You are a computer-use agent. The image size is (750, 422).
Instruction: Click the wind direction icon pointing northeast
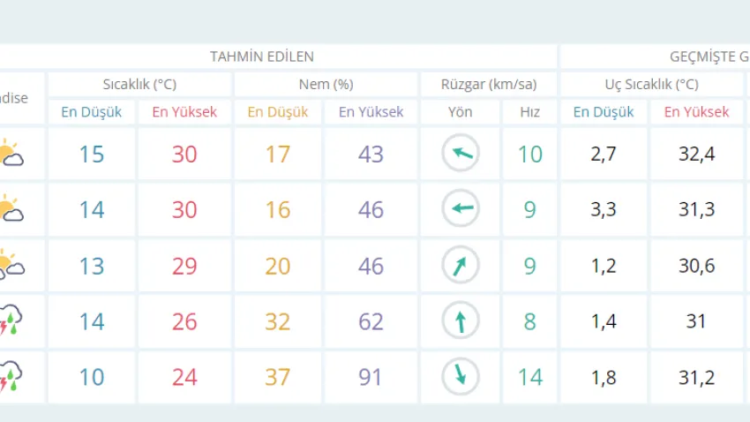[x=461, y=265]
